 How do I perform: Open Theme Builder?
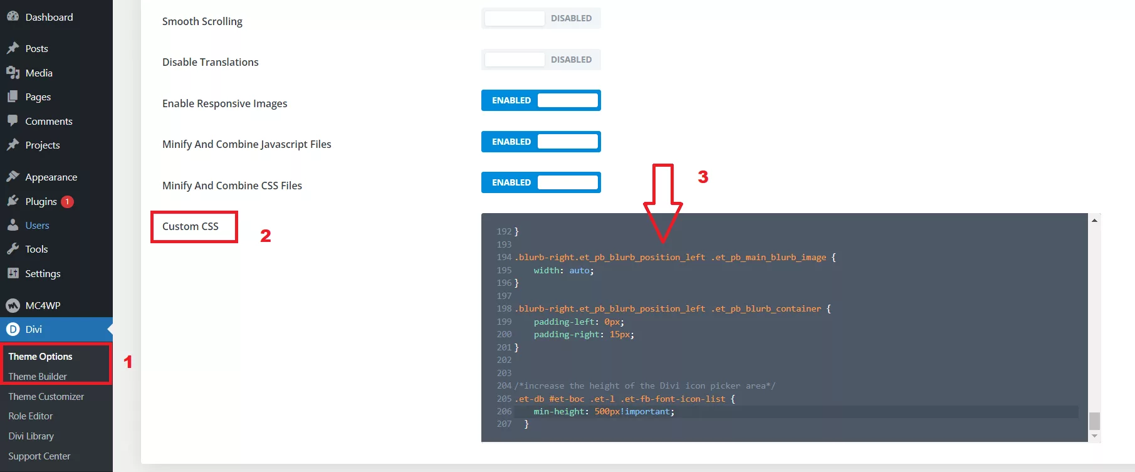tap(38, 376)
